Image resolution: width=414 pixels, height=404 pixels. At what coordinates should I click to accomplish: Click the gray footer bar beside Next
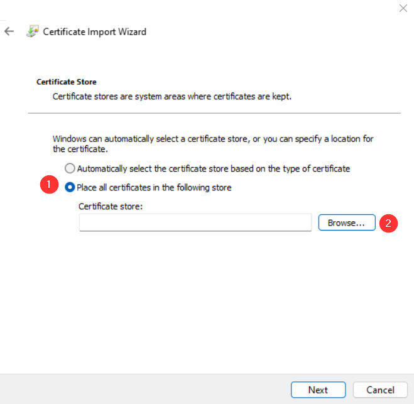145,389
